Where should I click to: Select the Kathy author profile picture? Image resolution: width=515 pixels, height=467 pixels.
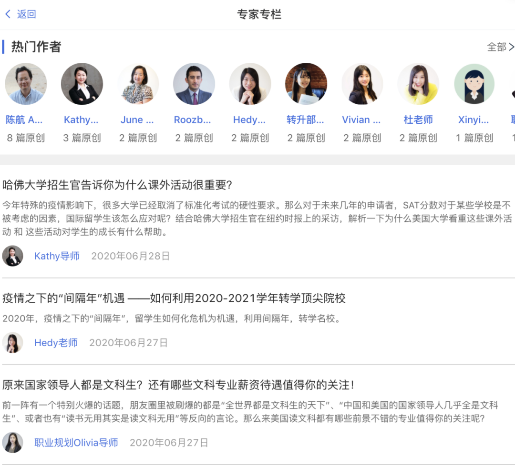[x=82, y=84]
